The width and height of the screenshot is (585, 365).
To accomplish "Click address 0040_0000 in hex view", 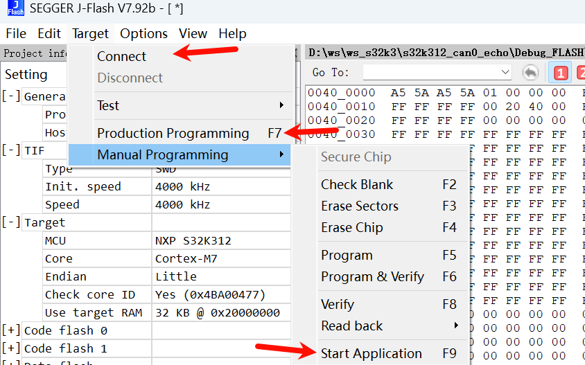I will [342, 93].
